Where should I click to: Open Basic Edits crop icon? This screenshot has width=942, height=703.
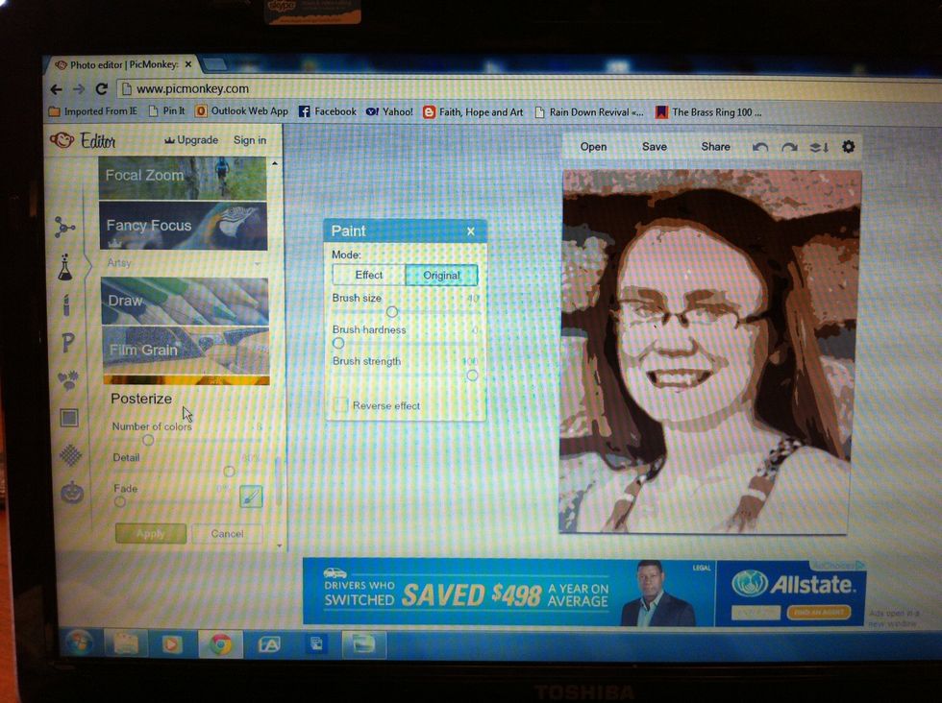(64, 227)
